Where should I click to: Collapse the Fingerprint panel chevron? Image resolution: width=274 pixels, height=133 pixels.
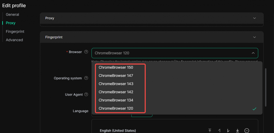click(x=254, y=37)
